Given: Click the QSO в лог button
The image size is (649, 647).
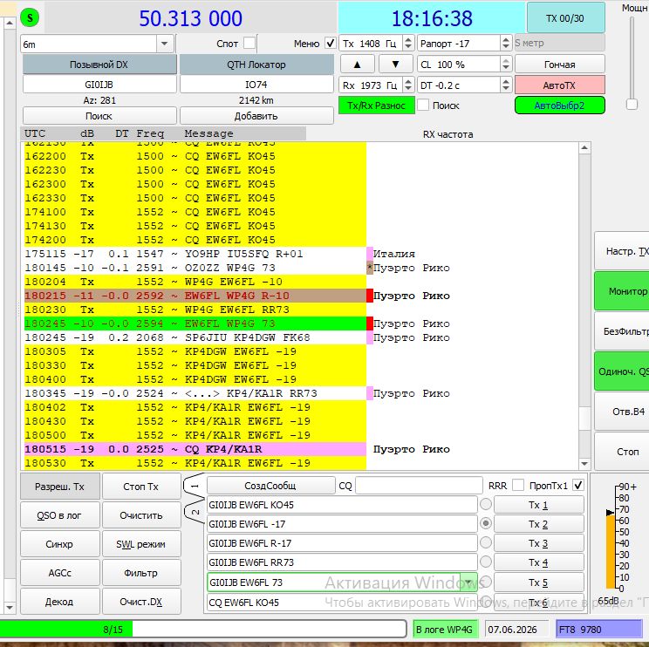Looking at the screenshot, I should (60, 515).
